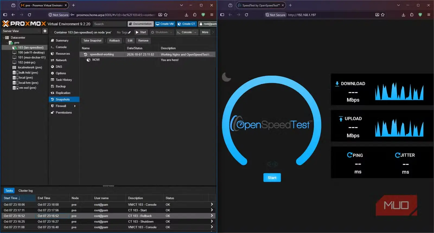Open the SpeedTest browser's hamburger menu
This screenshot has height=233, width=434.
(x=429, y=15)
